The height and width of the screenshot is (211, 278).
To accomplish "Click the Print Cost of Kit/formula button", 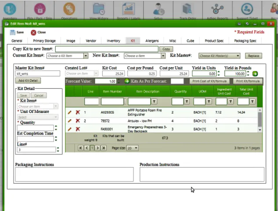I will [209, 81].
